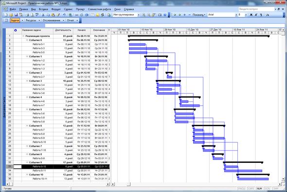The width and height of the screenshot is (287, 192).
Task: Toggle the AutoFilter funnel
Action: (267, 15)
